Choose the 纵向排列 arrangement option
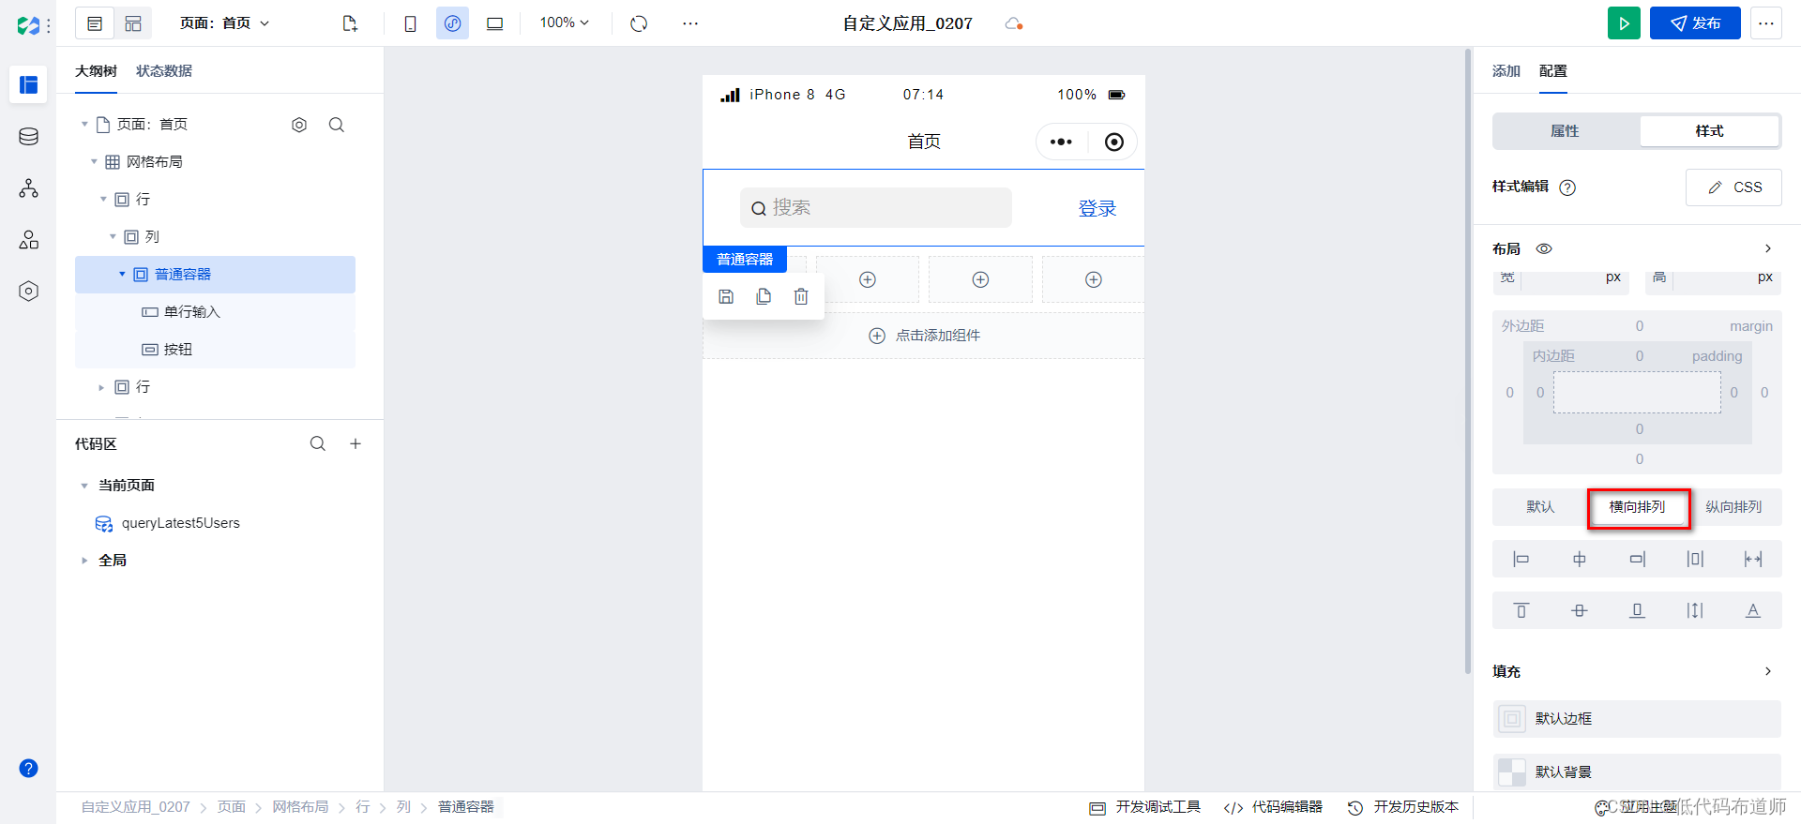Viewport: 1801px width, 824px height. (1733, 507)
